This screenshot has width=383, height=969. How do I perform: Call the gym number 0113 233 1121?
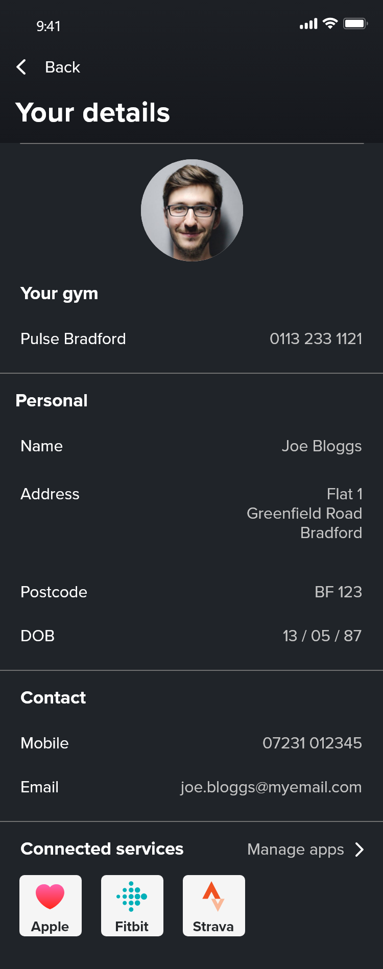coord(316,338)
